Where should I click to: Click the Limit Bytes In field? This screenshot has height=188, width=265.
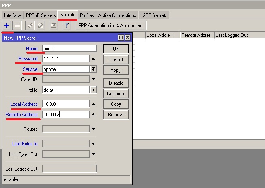pyautogui.click(x=66, y=143)
